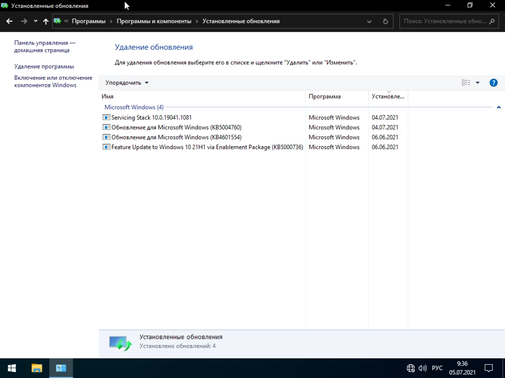The width and height of the screenshot is (505, 378).
Task: Open the Windows Start menu
Action: (x=12, y=368)
